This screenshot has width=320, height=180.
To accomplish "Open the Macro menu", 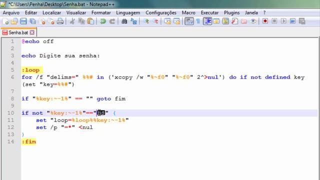I will [x=188, y=12].
